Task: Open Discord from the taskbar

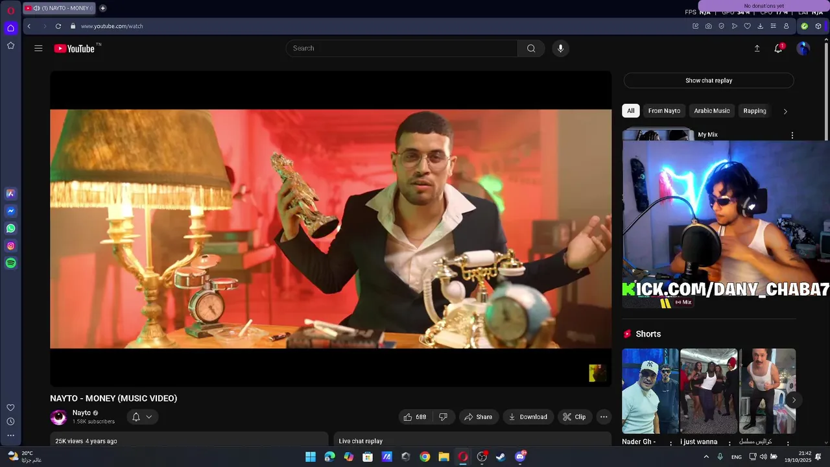Action: tap(519, 457)
